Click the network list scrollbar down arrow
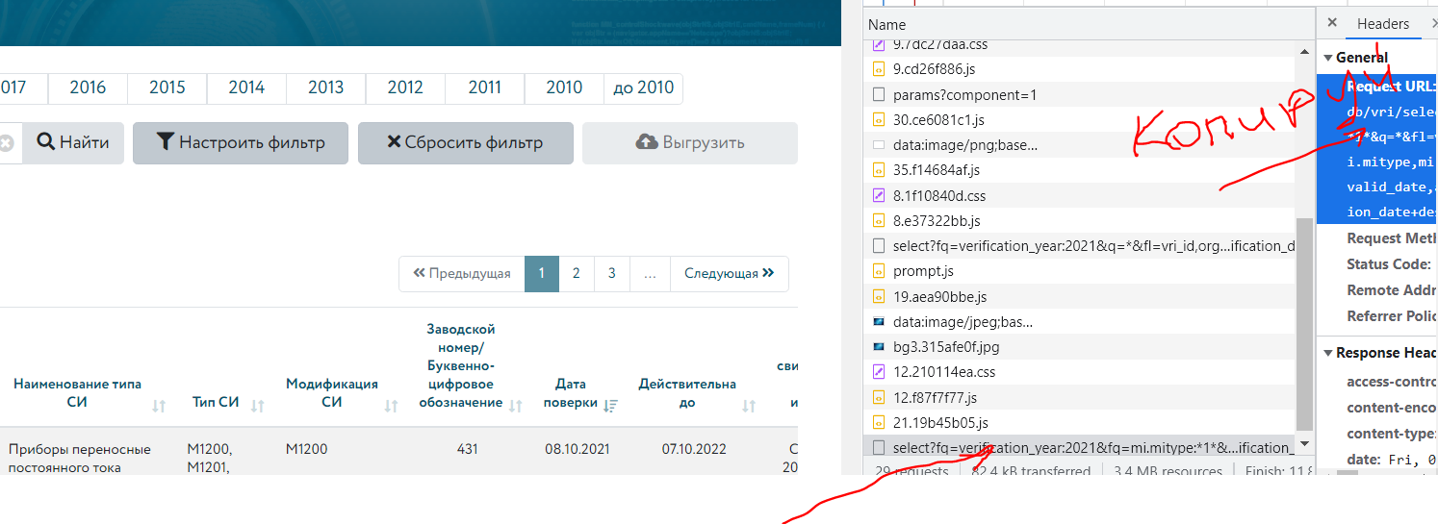1438x524 pixels. tap(1304, 444)
